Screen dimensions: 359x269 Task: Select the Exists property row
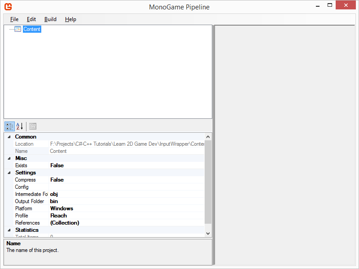(109, 165)
